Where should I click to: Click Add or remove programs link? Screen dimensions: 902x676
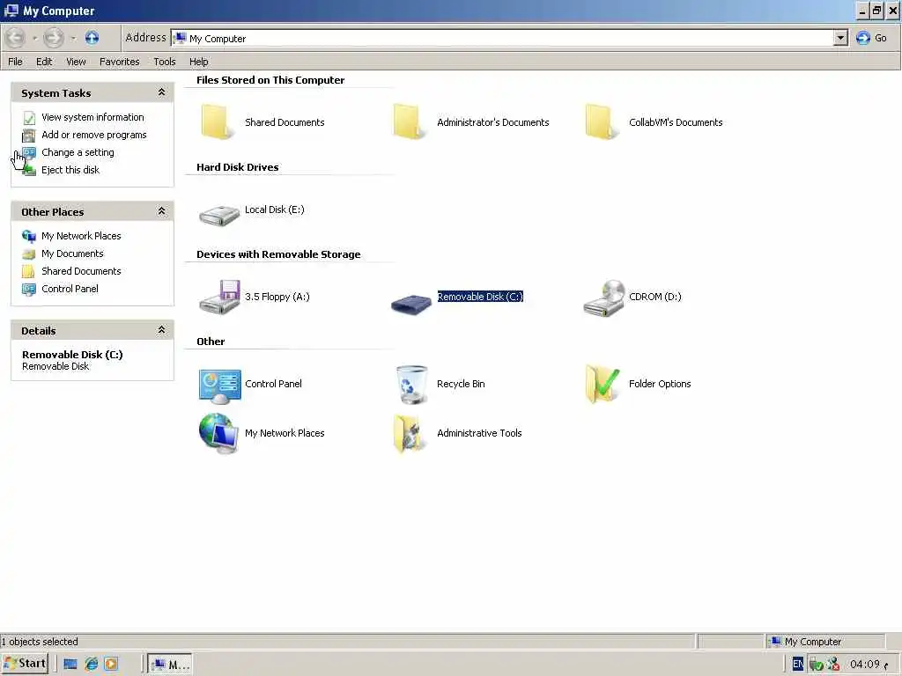[x=93, y=135]
